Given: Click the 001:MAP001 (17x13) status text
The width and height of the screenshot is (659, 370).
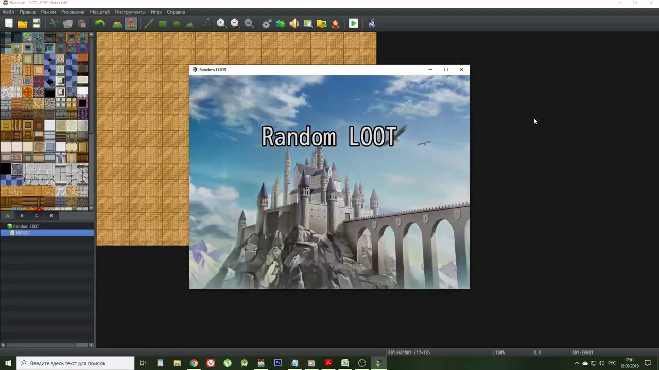Looking at the screenshot, I should coord(409,353).
